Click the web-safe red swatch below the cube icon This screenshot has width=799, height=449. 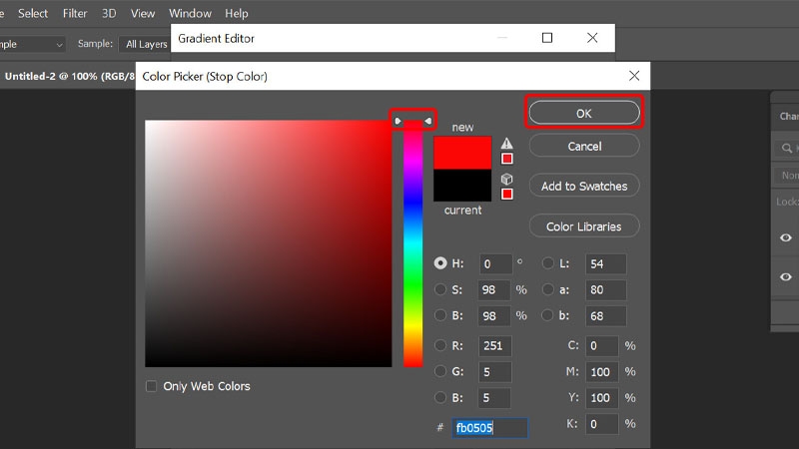click(506, 194)
